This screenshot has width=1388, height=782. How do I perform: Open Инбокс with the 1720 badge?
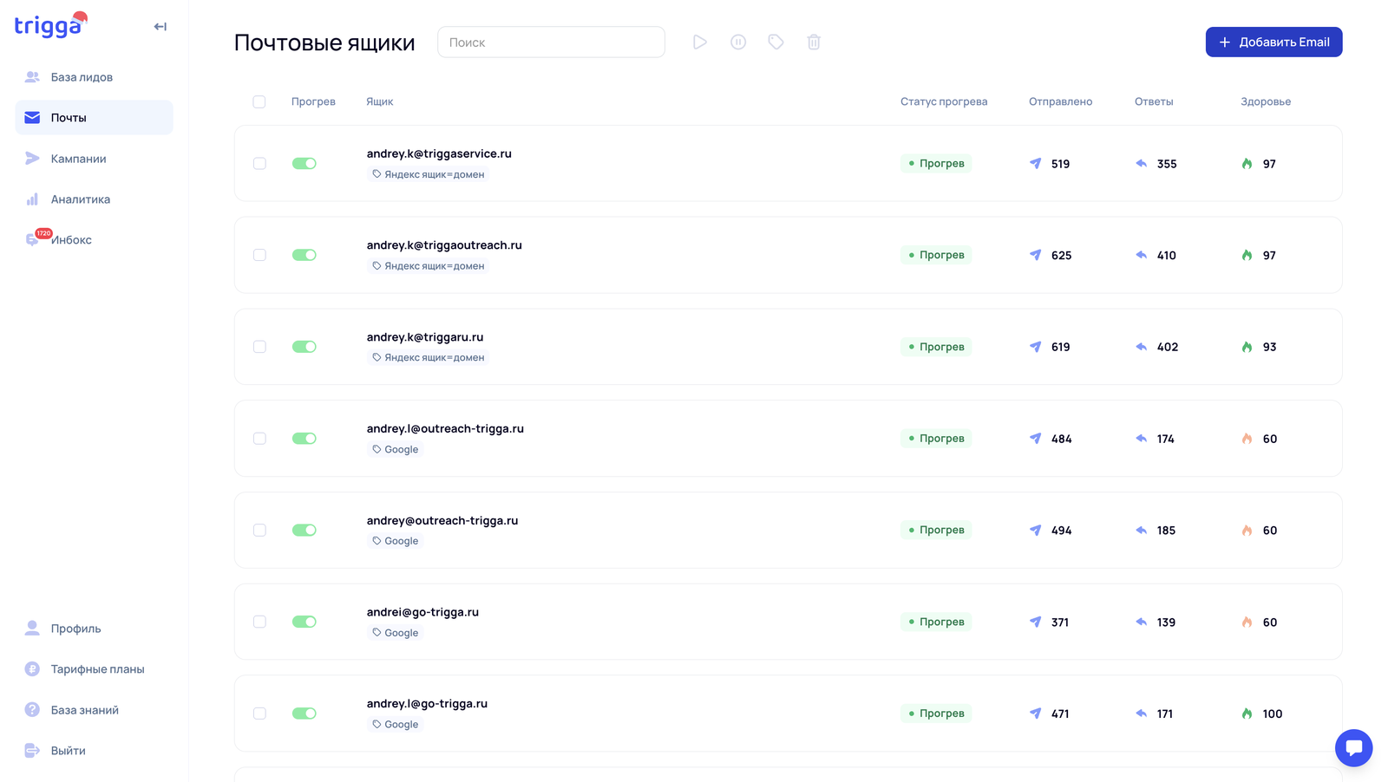point(70,240)
